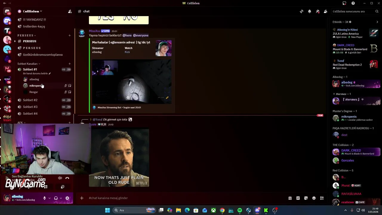Open Spotify from the taskbar
This screenshot has height=215, width=382.
coord(240,210)
